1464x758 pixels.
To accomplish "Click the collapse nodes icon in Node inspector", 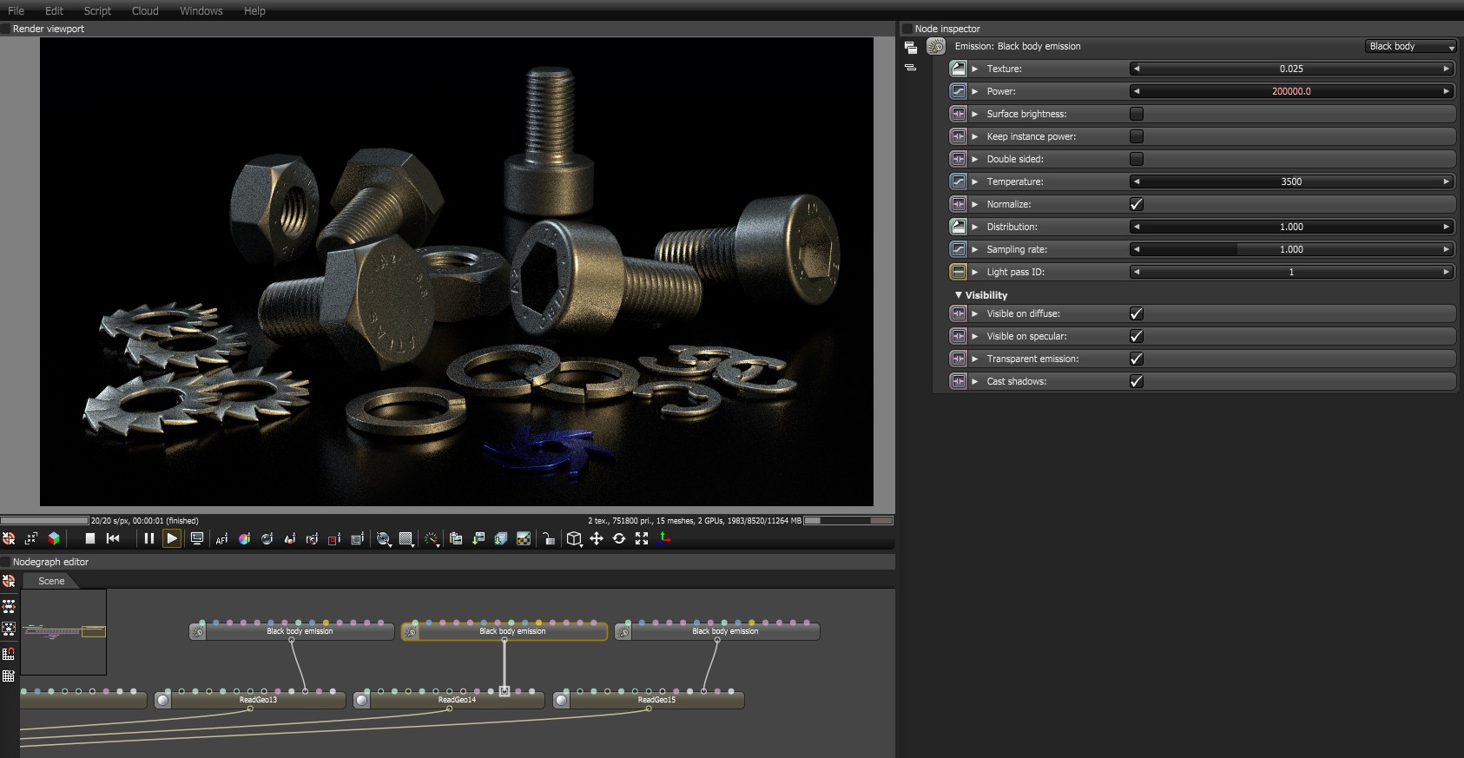I will pos(910,68).
